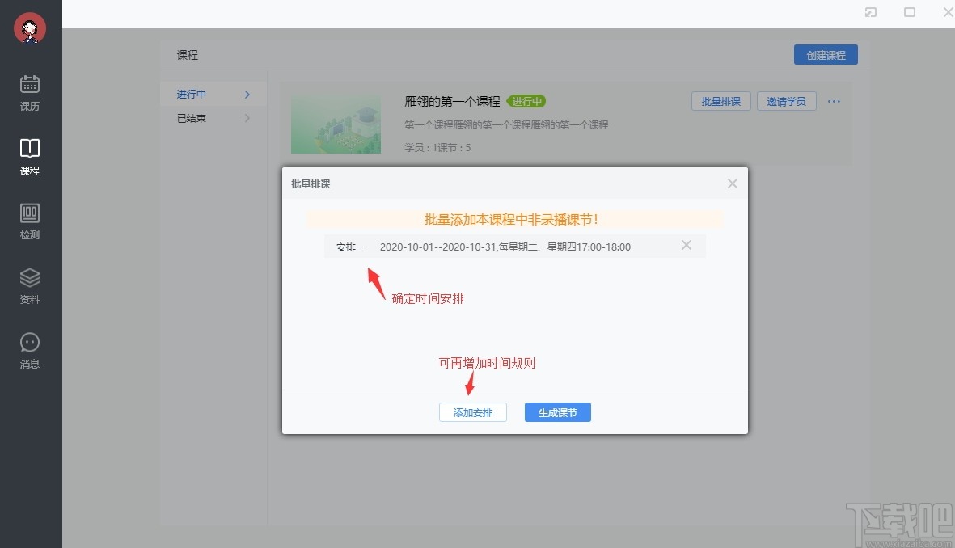Open the 检测 (detection) sidebar icon
Screen dimensions: 955x548
click(29, 221)
